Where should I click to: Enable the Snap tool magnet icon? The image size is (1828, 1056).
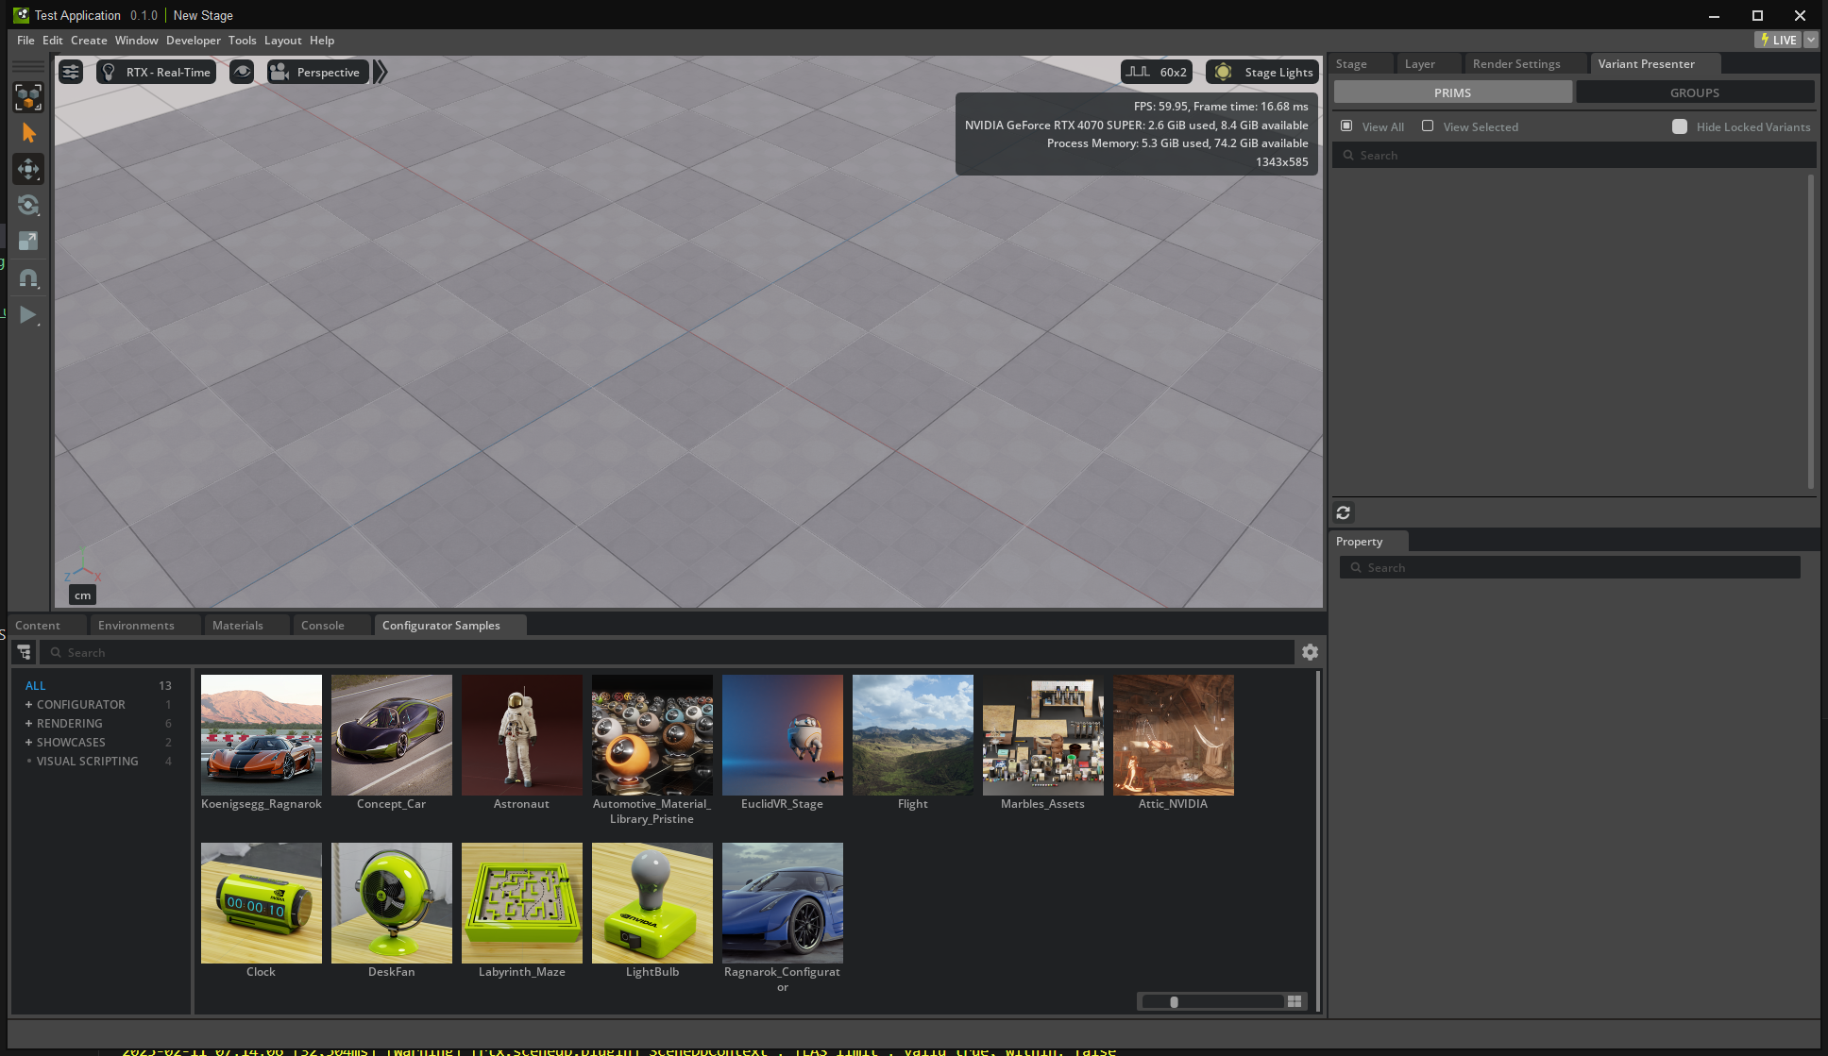point(27,277)
